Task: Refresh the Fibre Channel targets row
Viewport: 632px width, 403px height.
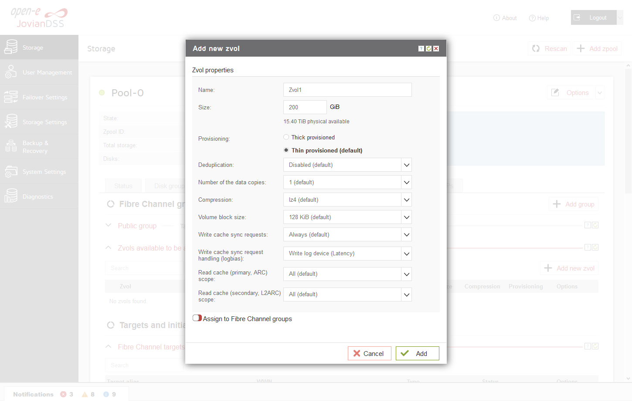Action: [x=595, y=346]
